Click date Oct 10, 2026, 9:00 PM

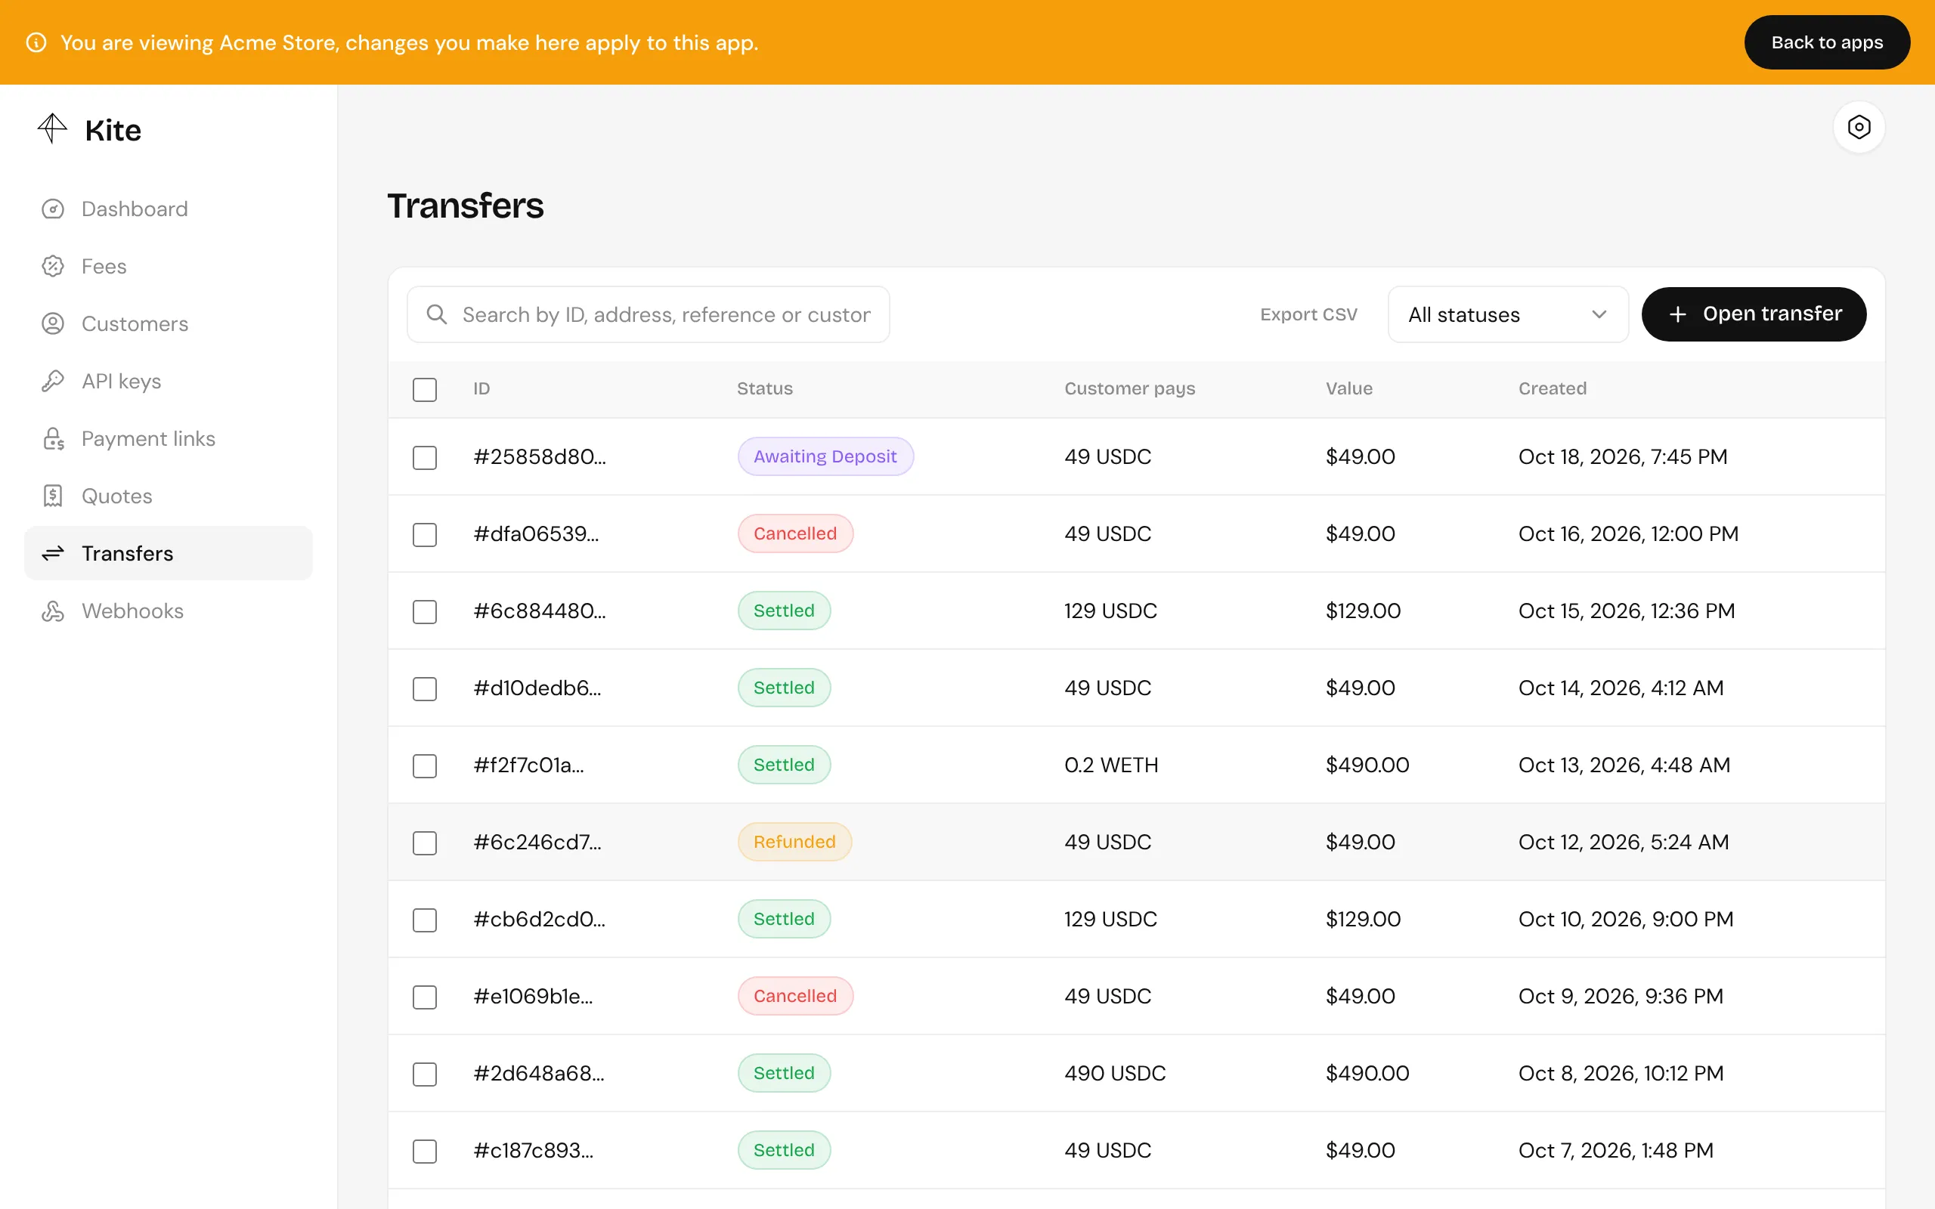[x=1626, y=920]
